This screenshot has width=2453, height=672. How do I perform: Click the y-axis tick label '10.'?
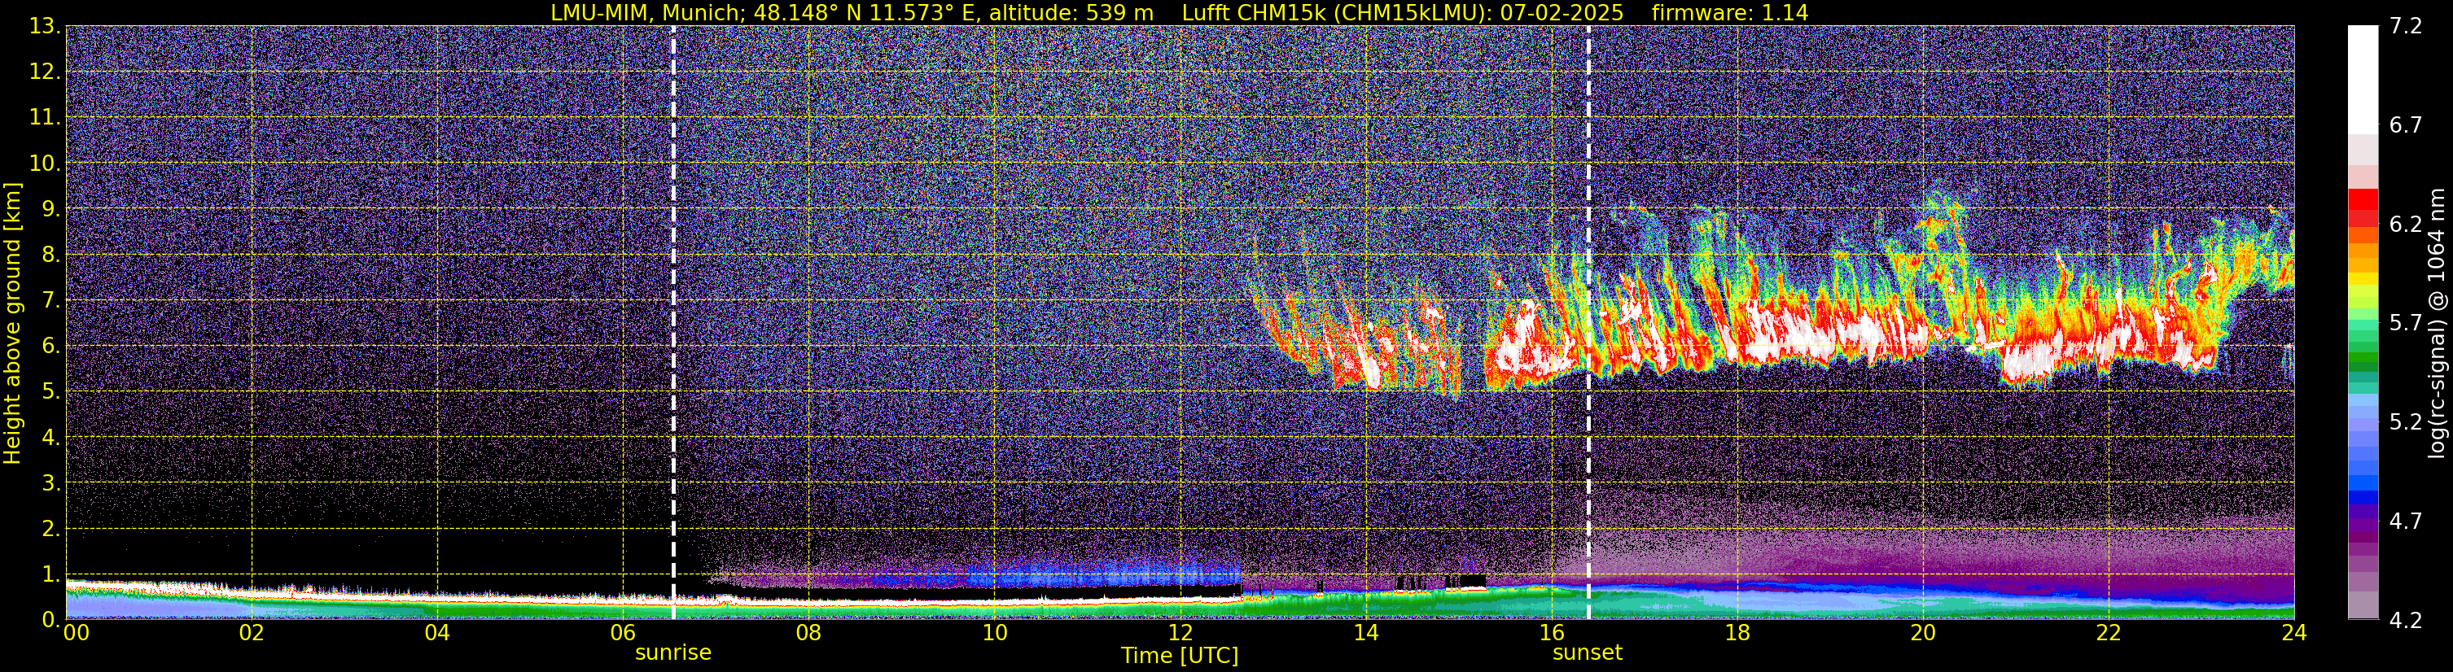point(45,164)
